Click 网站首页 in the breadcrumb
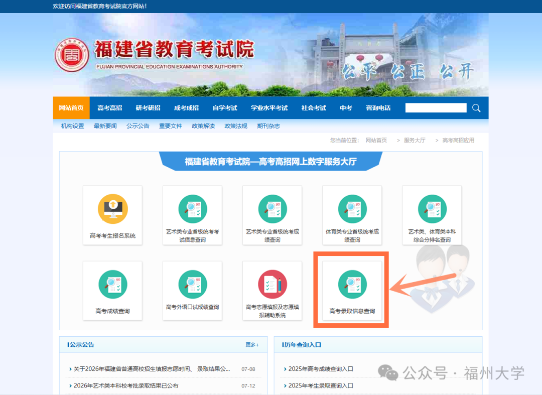The height and width of the screenshot is (395, 542). coord(376,141)
